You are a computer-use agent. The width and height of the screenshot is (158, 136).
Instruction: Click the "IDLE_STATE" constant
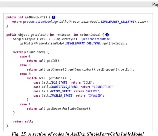click(x=59, y=82)
